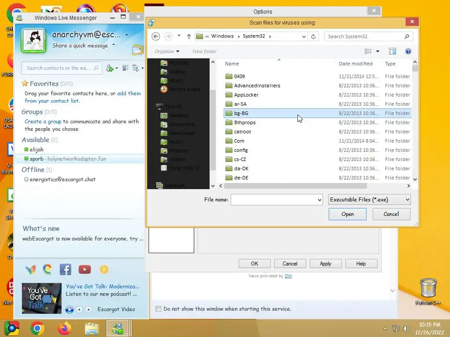Image resolution: width=450 pixels, height=337 pixels.
Task: Click the Forward arrow in file dialog
Action: [x=168, y=36]
